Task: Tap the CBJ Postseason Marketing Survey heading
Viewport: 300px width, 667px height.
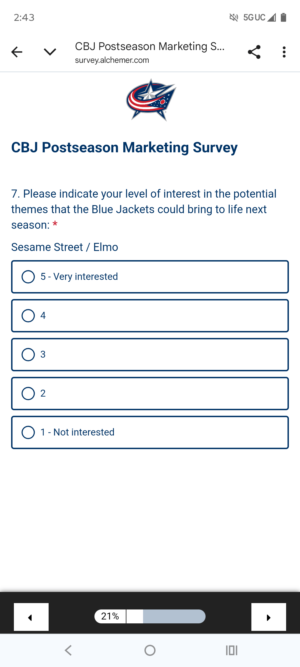Action: tap(124, 147)
